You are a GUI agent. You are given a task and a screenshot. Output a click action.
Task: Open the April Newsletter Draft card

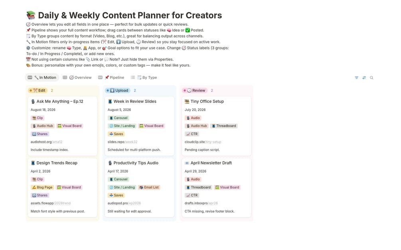click(x=211, y=163)
